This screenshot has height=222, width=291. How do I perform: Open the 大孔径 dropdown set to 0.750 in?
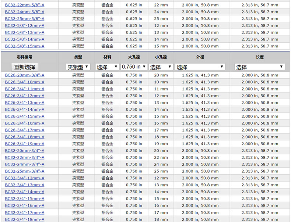(x=134, y=67)
